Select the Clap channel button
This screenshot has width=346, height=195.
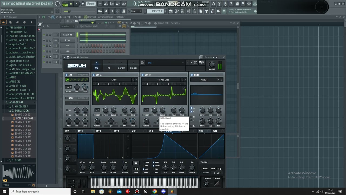pyautogui.click(x=68, y=51)
